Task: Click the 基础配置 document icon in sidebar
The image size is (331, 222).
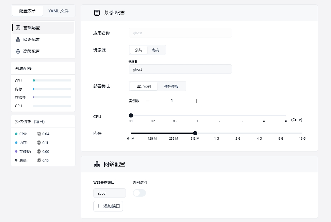Action: pyautogui.click(x=18, y=28)
